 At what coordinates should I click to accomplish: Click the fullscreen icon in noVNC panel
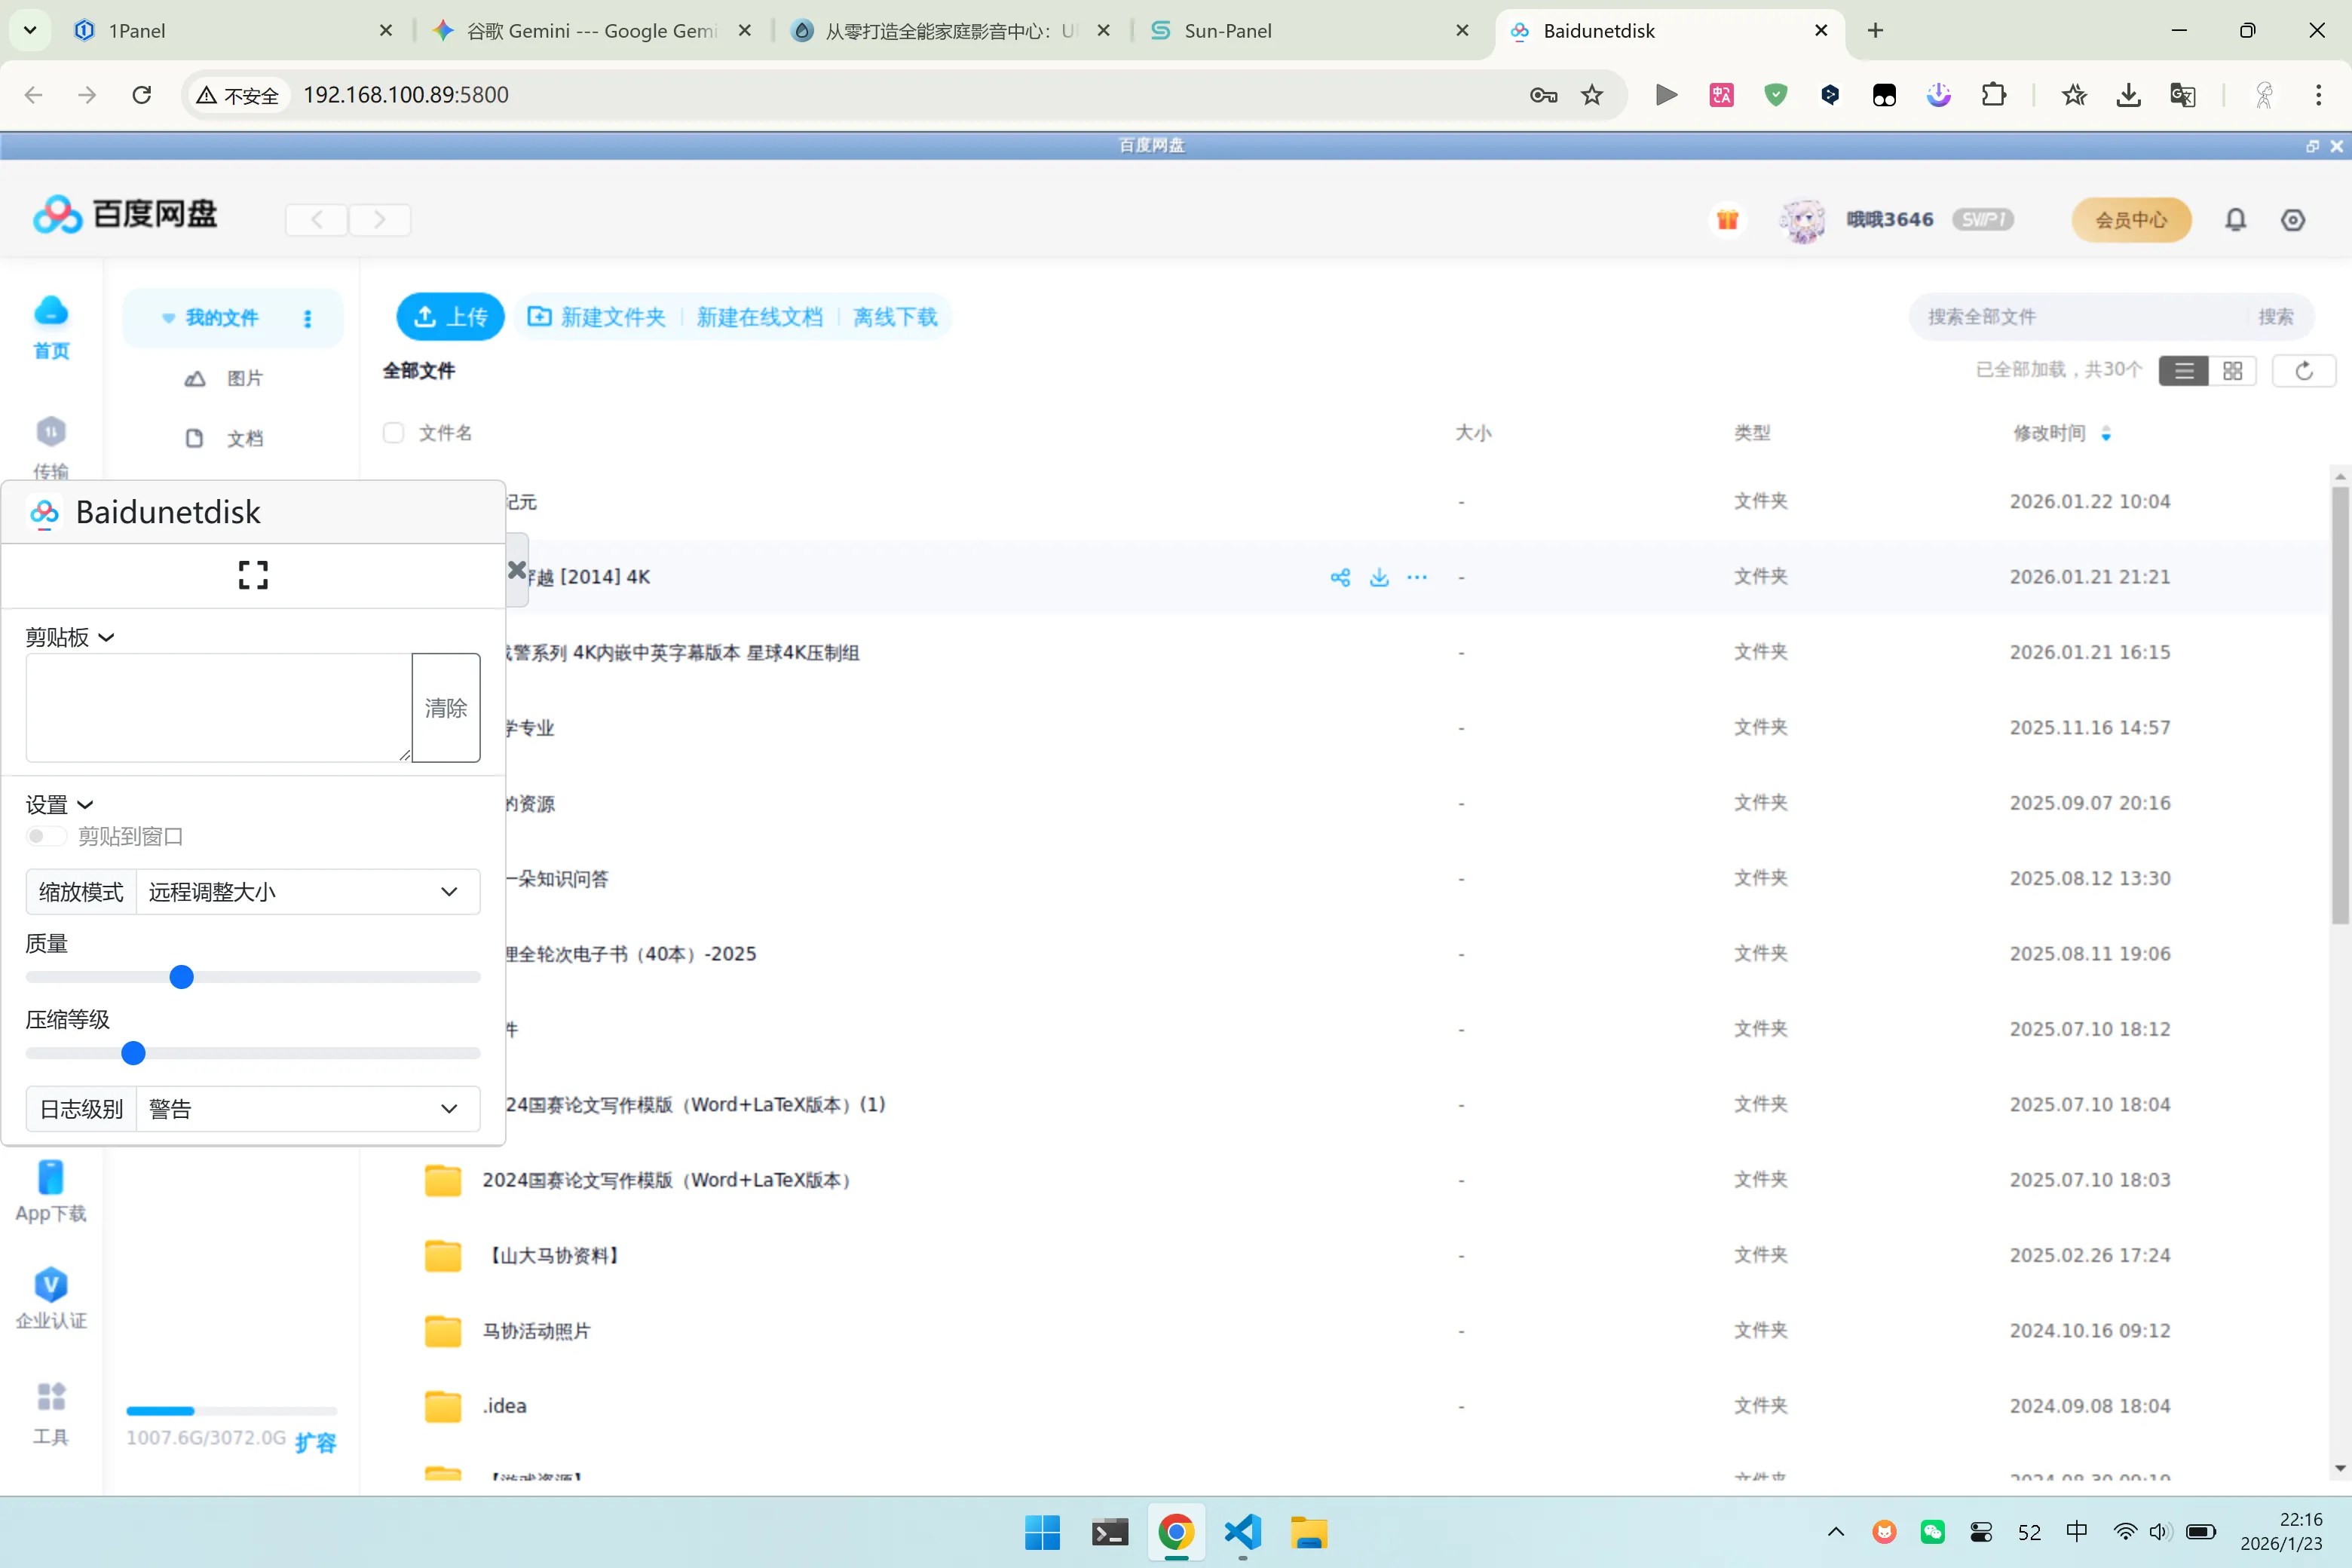pyautogui.click(x=253, y=575)
